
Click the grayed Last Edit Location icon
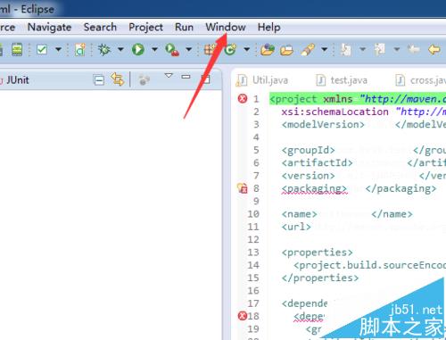[414, 49]
